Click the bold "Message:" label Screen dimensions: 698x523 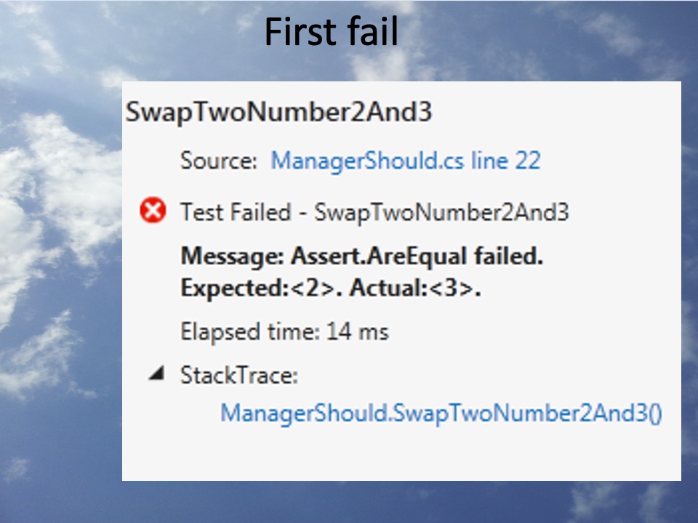[233, 256]
